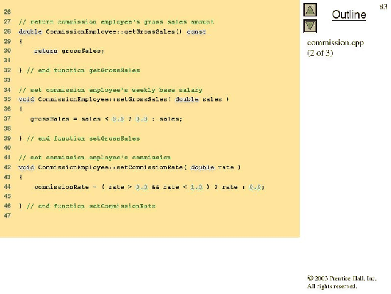Screen dimensions: 391x294
Task: Click line number 47
Action: coord(7,216)
